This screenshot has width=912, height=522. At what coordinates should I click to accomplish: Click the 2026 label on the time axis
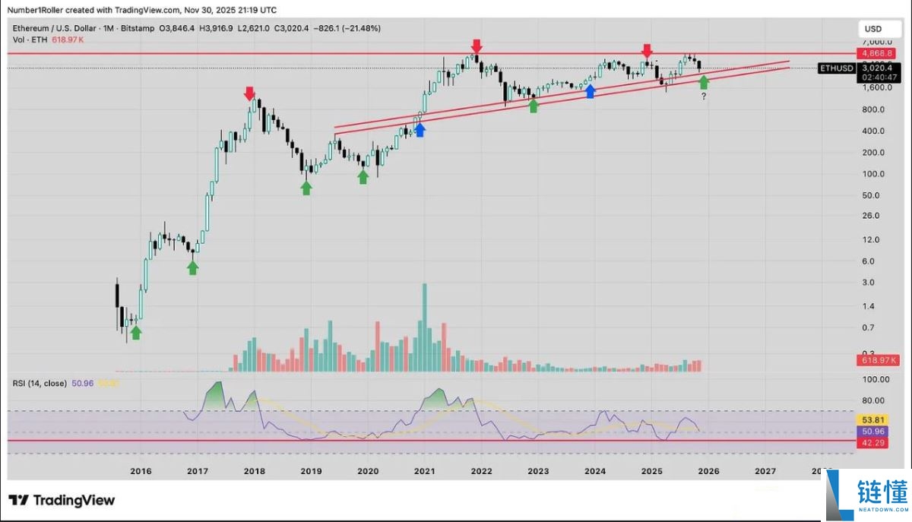(708, 471)
